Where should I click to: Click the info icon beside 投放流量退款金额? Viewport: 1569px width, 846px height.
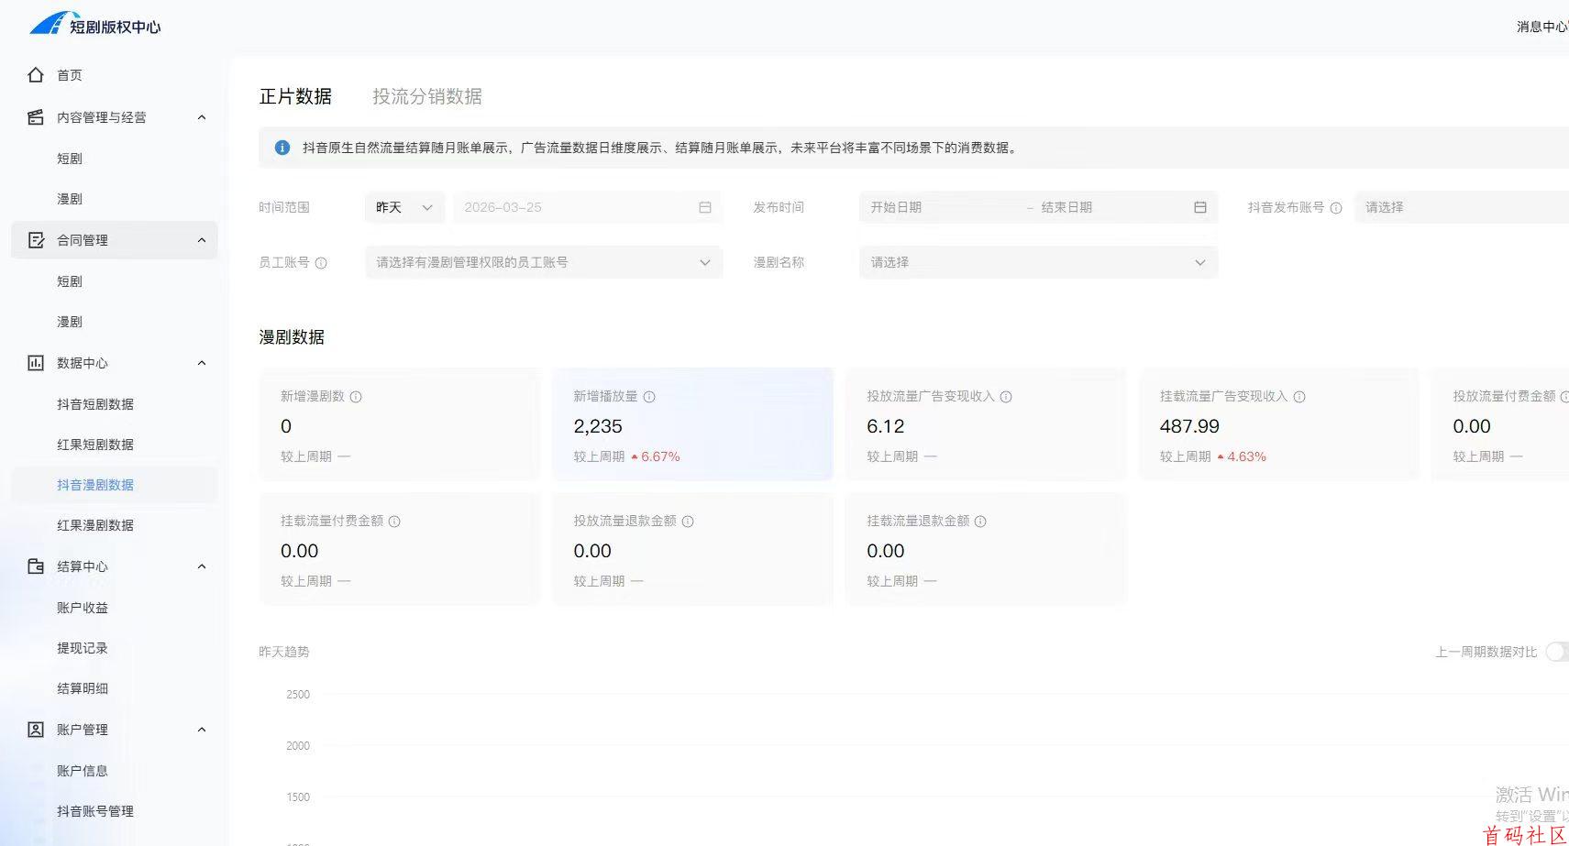pyautogui.click(x=688, y=522)
